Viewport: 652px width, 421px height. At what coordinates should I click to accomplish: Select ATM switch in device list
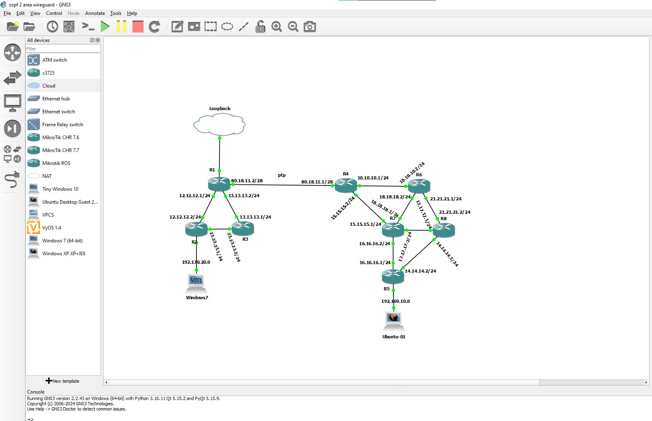(63, 60)
